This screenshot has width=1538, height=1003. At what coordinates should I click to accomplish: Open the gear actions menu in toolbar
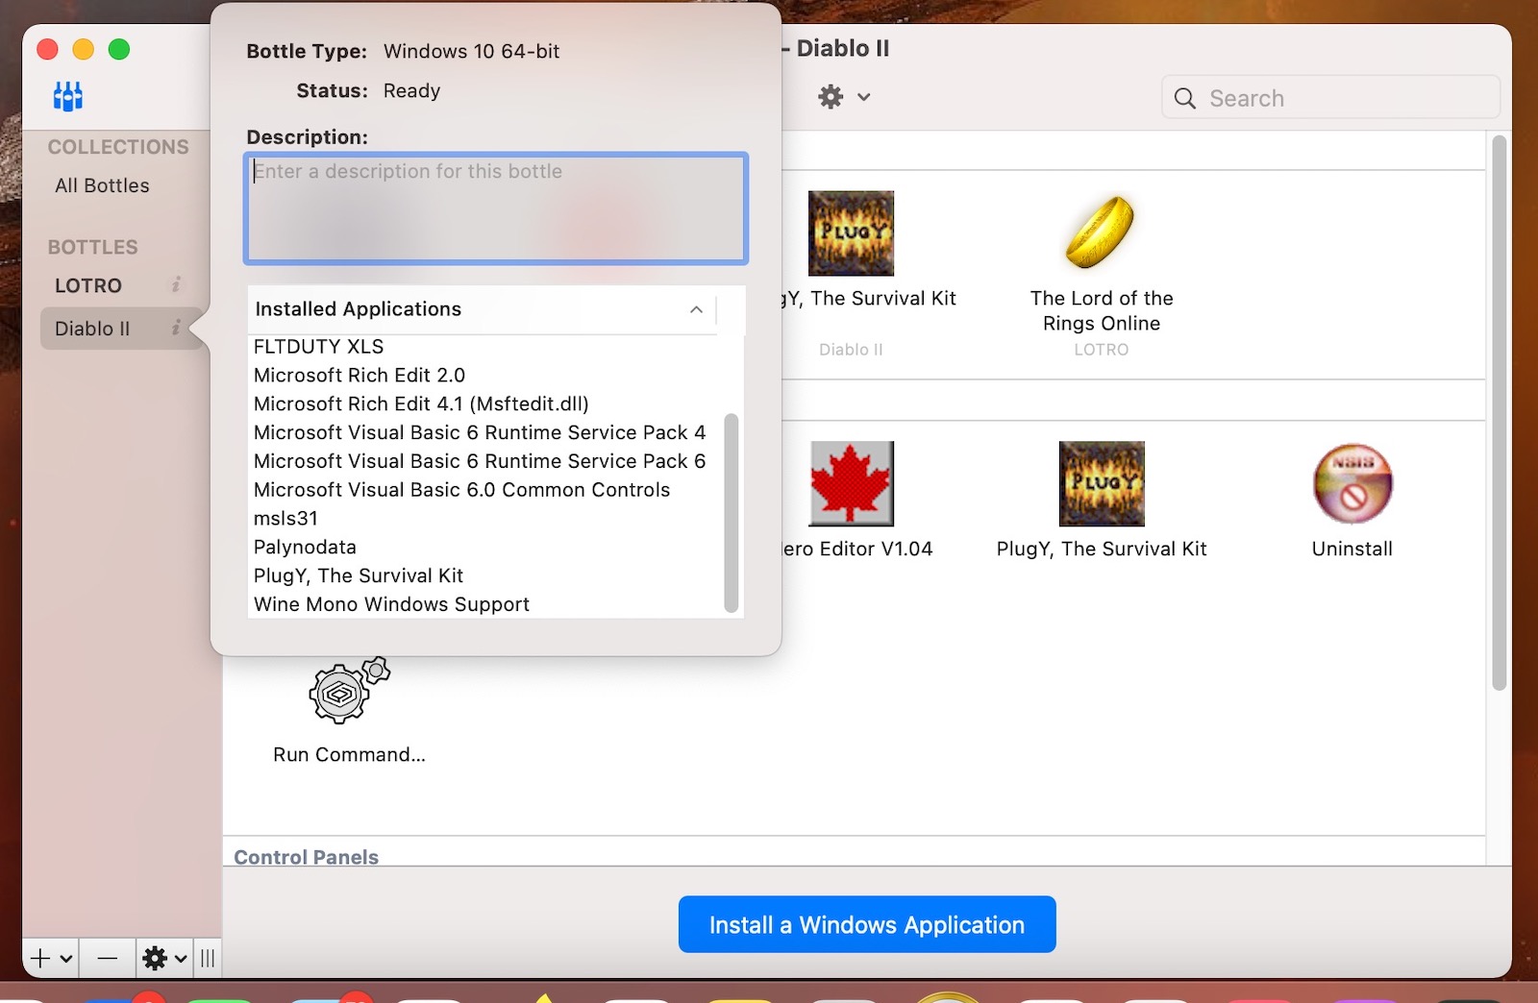[844, 97]
